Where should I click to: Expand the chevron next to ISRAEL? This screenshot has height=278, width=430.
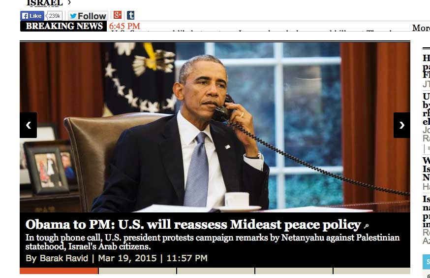pyautogui.click(x=69, y=2)
